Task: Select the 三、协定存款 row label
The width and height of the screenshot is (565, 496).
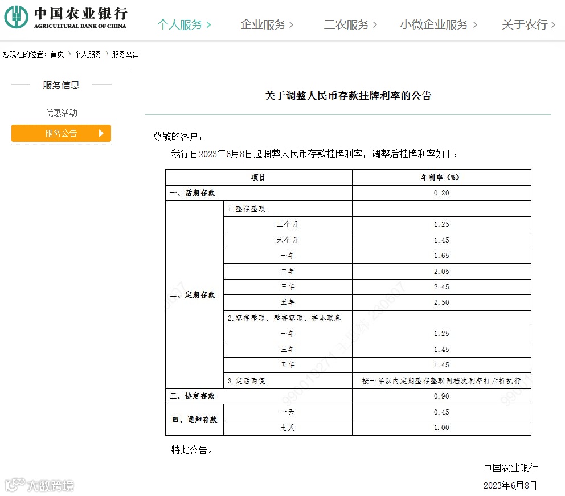Action: click(x=259, y=396)
